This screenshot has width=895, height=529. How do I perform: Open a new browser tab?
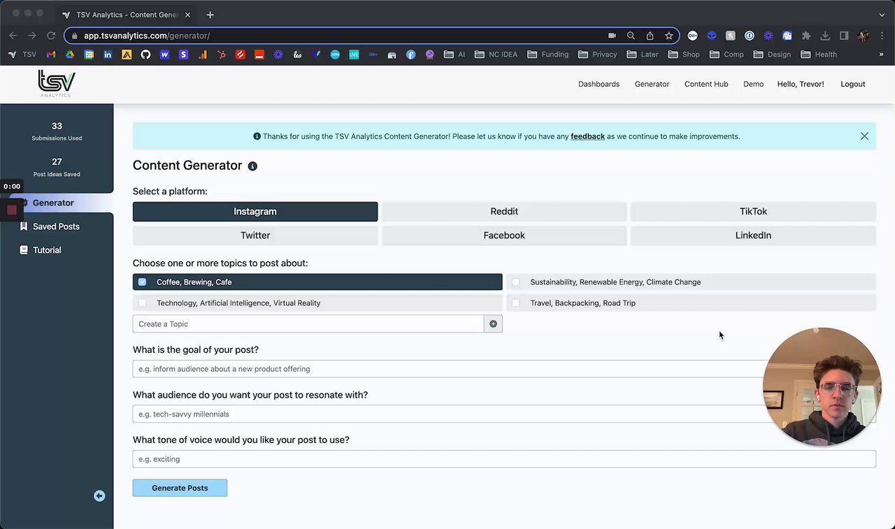(x=210, y=15)
